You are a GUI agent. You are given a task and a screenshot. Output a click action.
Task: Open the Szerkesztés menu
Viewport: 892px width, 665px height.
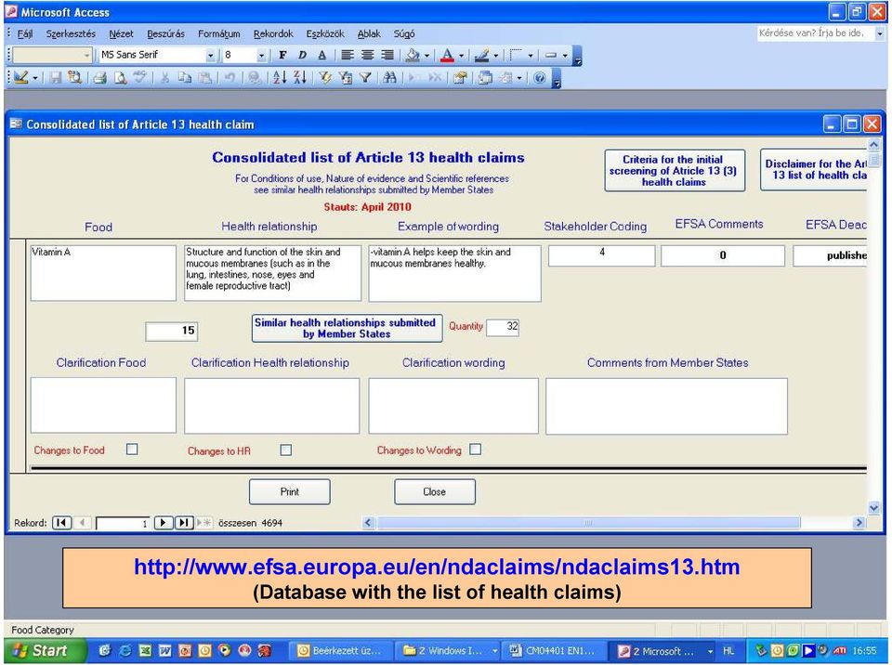(71, 33)
